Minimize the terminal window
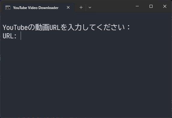Screen dimensions: 172x118 pyautogui.click(x=137, y=6)
